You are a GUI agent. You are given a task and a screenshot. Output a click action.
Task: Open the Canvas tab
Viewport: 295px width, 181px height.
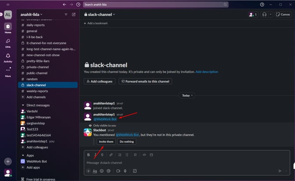click(283, 14)
